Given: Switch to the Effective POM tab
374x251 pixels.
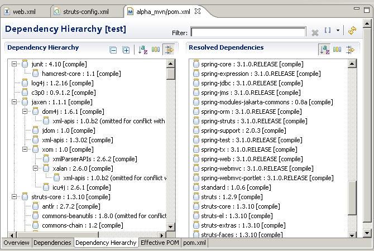Looking at the screenshot, I should (x=160, y=243).
